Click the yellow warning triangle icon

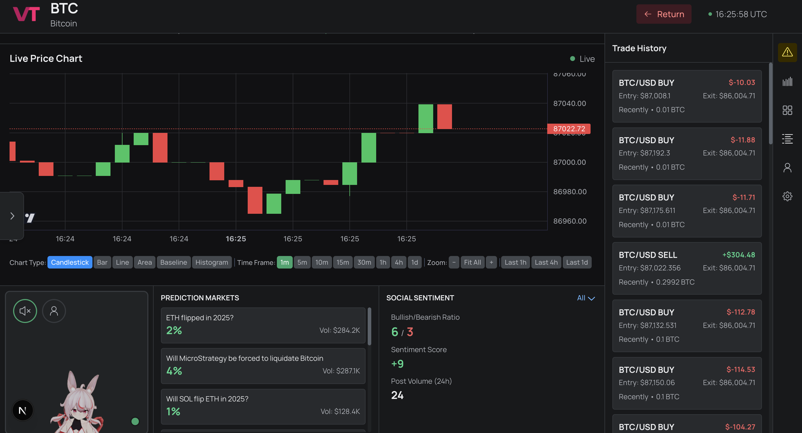click(x=787, y=52)
